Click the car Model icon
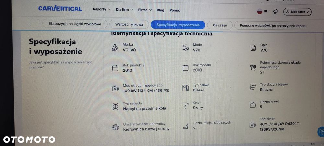 coord(186,48)
